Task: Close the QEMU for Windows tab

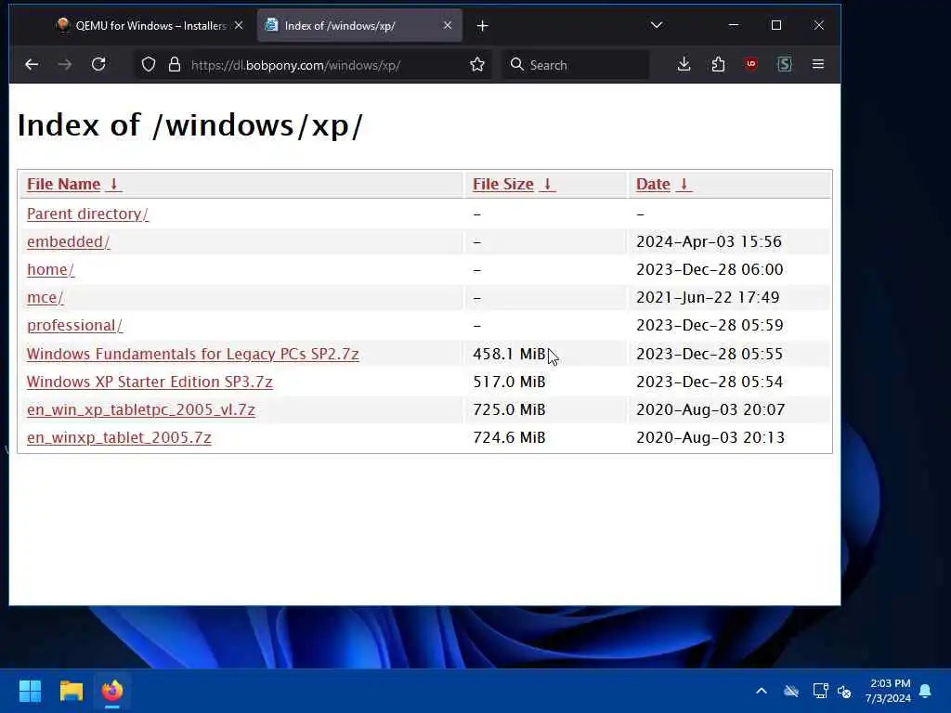Action: pos(239,25)
